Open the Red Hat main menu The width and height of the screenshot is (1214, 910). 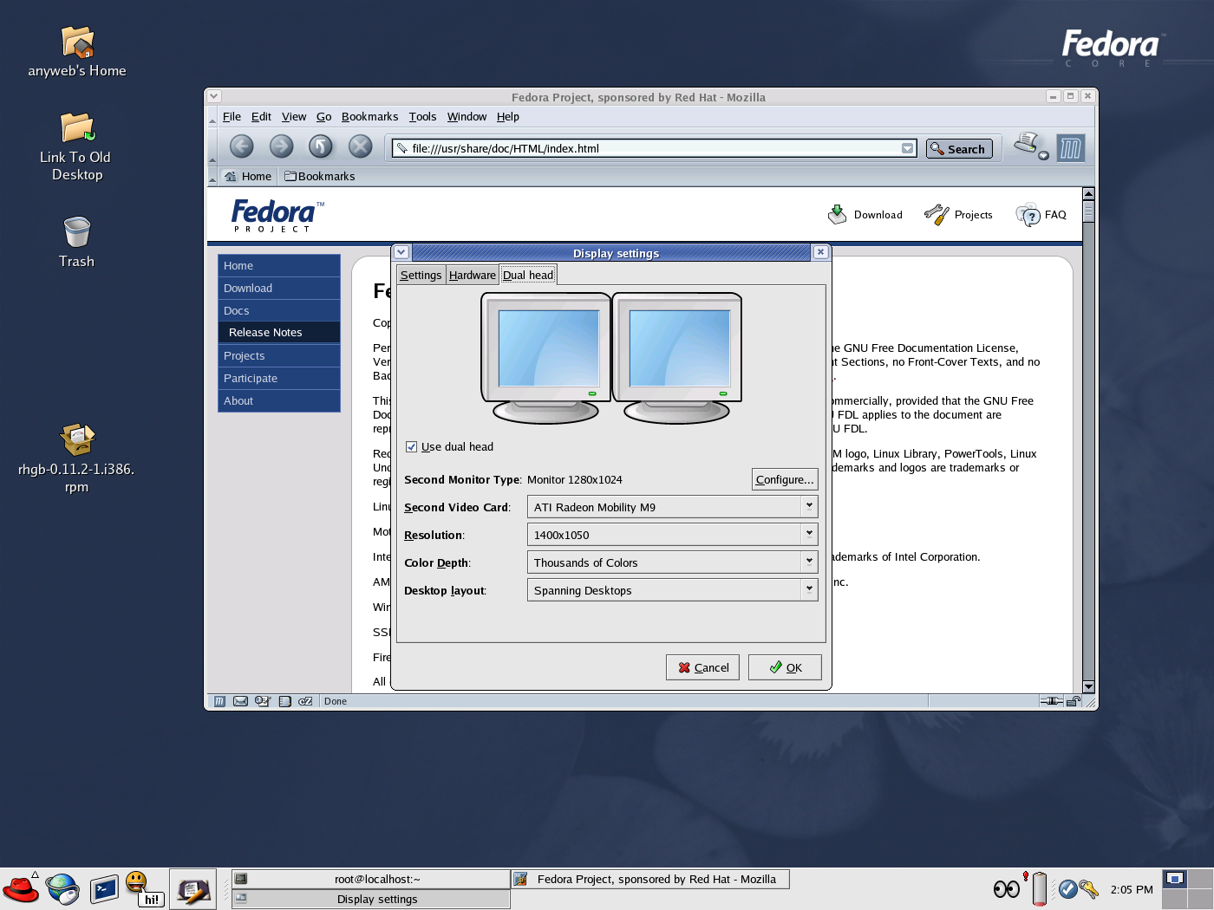point(21,889)
